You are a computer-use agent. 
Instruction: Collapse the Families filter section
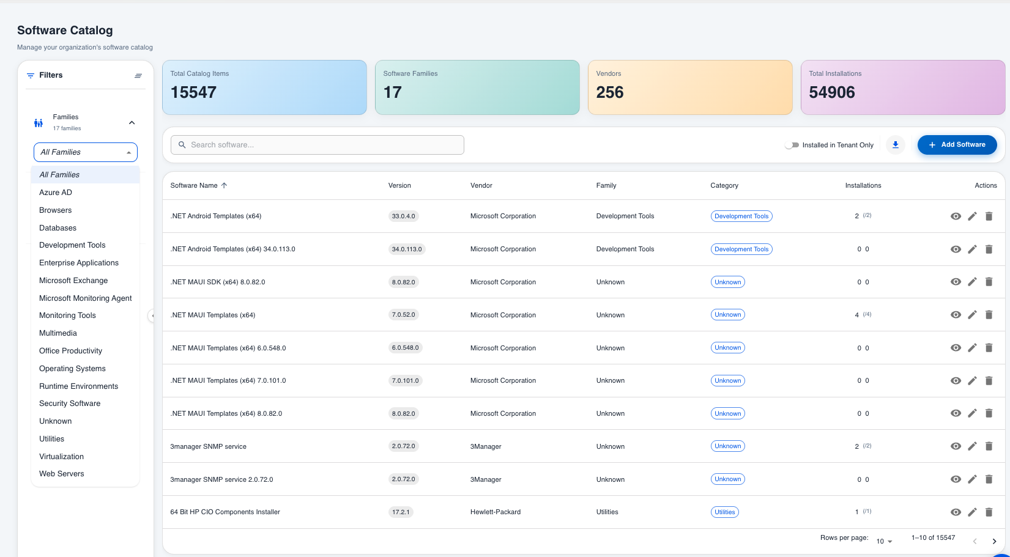(x=132, y=123)
